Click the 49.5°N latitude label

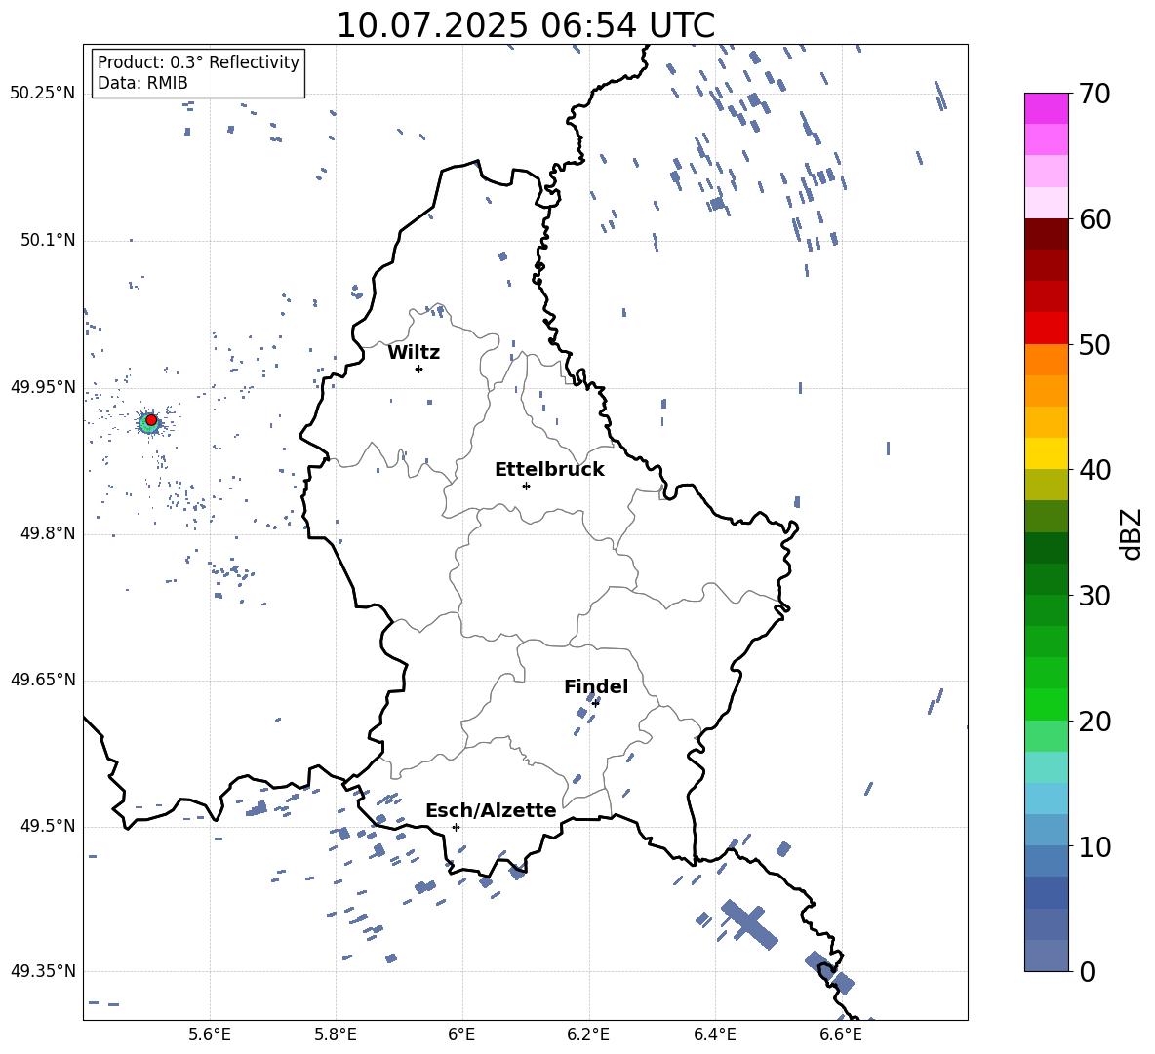pyautogui.click(x=47, y=825)
